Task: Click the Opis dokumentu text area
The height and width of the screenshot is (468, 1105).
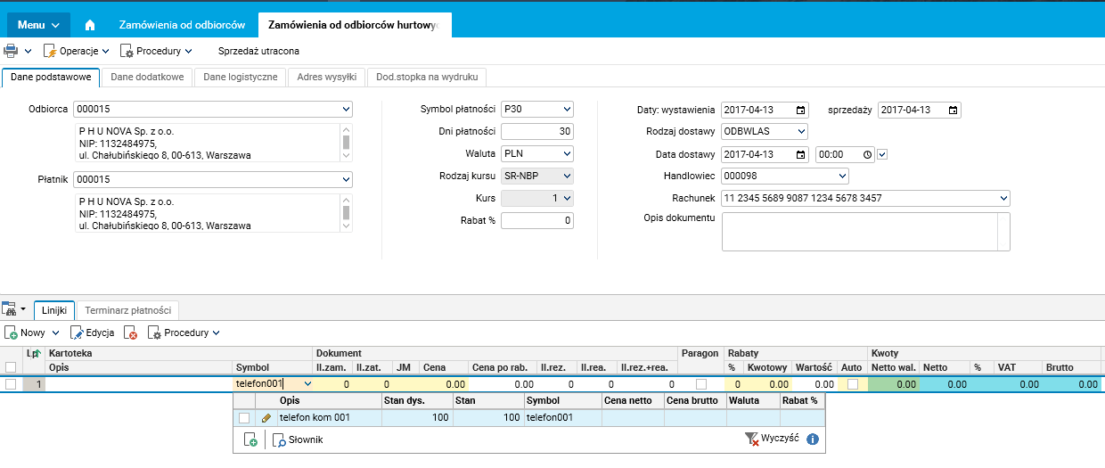Action: click(865, 232)
